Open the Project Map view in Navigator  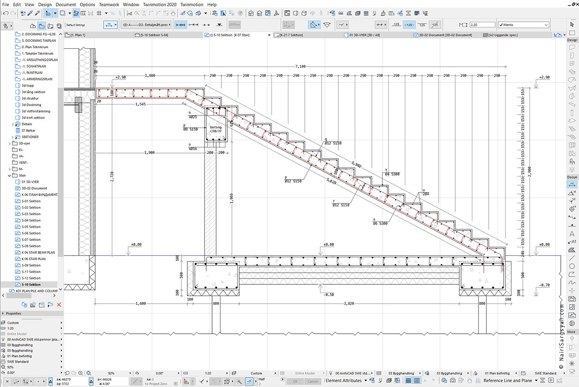tap(33, 26)
